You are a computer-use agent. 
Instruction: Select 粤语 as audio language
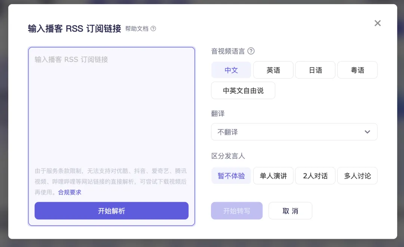(x=357, y=70)
